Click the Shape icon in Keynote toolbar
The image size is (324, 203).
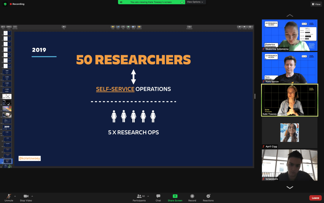click(128, 27)
